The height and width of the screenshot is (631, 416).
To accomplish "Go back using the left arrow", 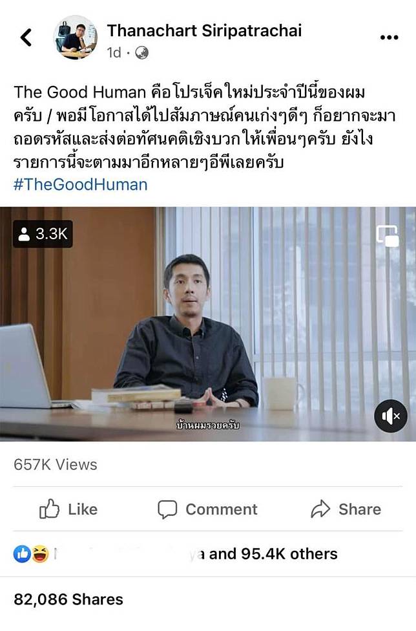I will [26, 37].
